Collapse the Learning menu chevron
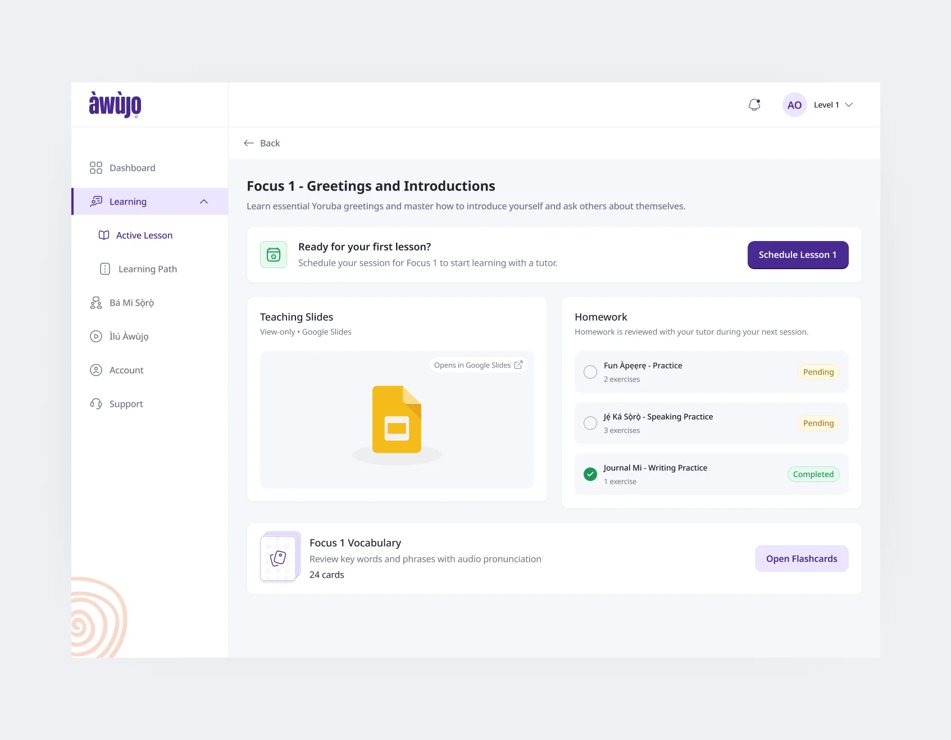This screenshot has width=951, height=740. [204, 202]
